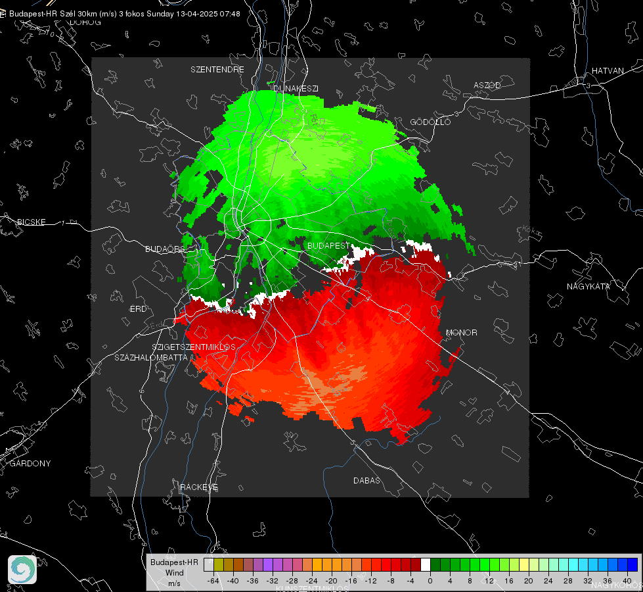Click the SZIGETSZENTMIKLÓS label

[194, 347]
